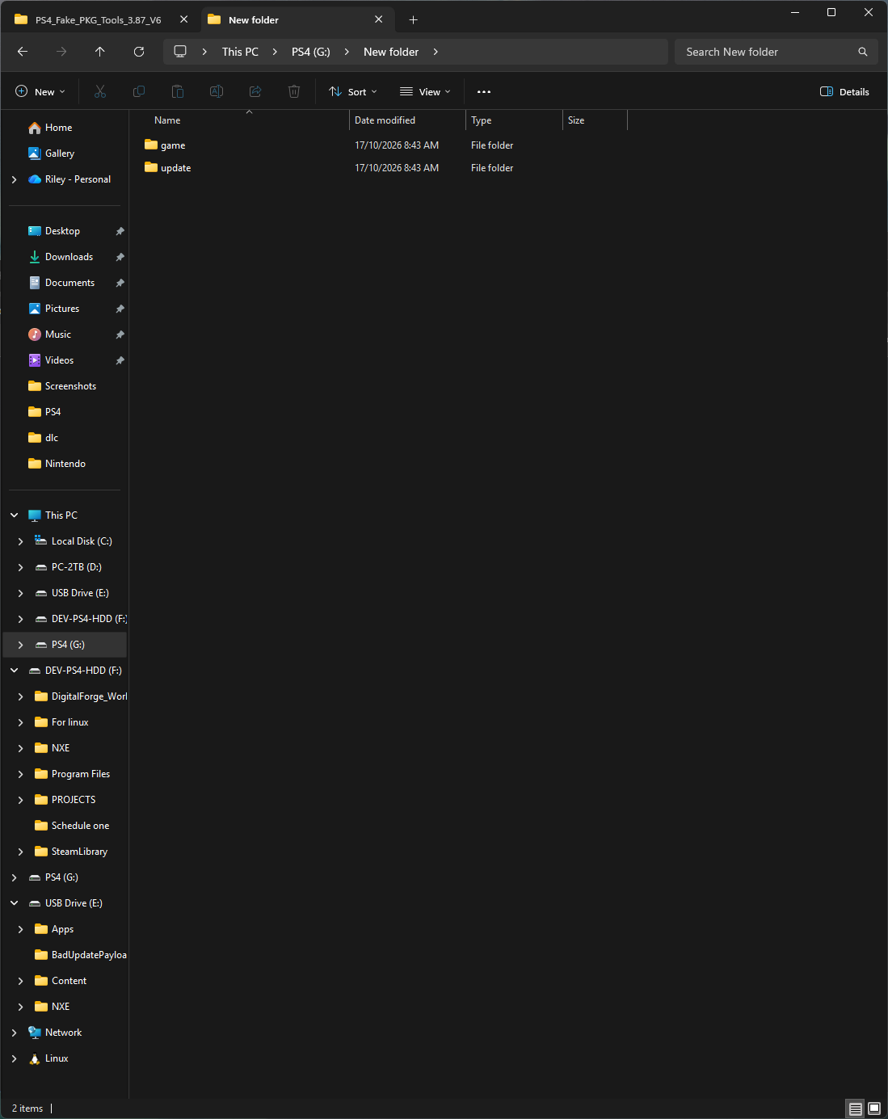Click the Share icon in toolbar
This screenshot has height=1119, width=888.
point(255,92)
